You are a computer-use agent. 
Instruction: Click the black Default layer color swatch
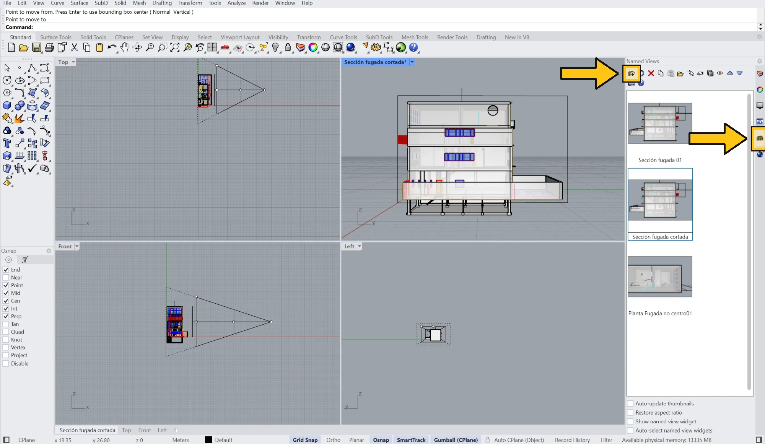pyautogui.click(x=208, y=440)
